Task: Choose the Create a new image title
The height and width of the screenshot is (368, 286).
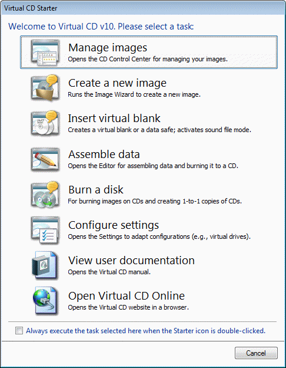Action: pos(117,83)
